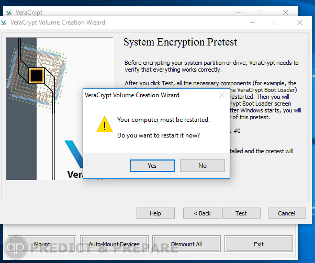Click the System Encryption Pretest heading
The width and height of the screenshot is (315, 263).
180,42
